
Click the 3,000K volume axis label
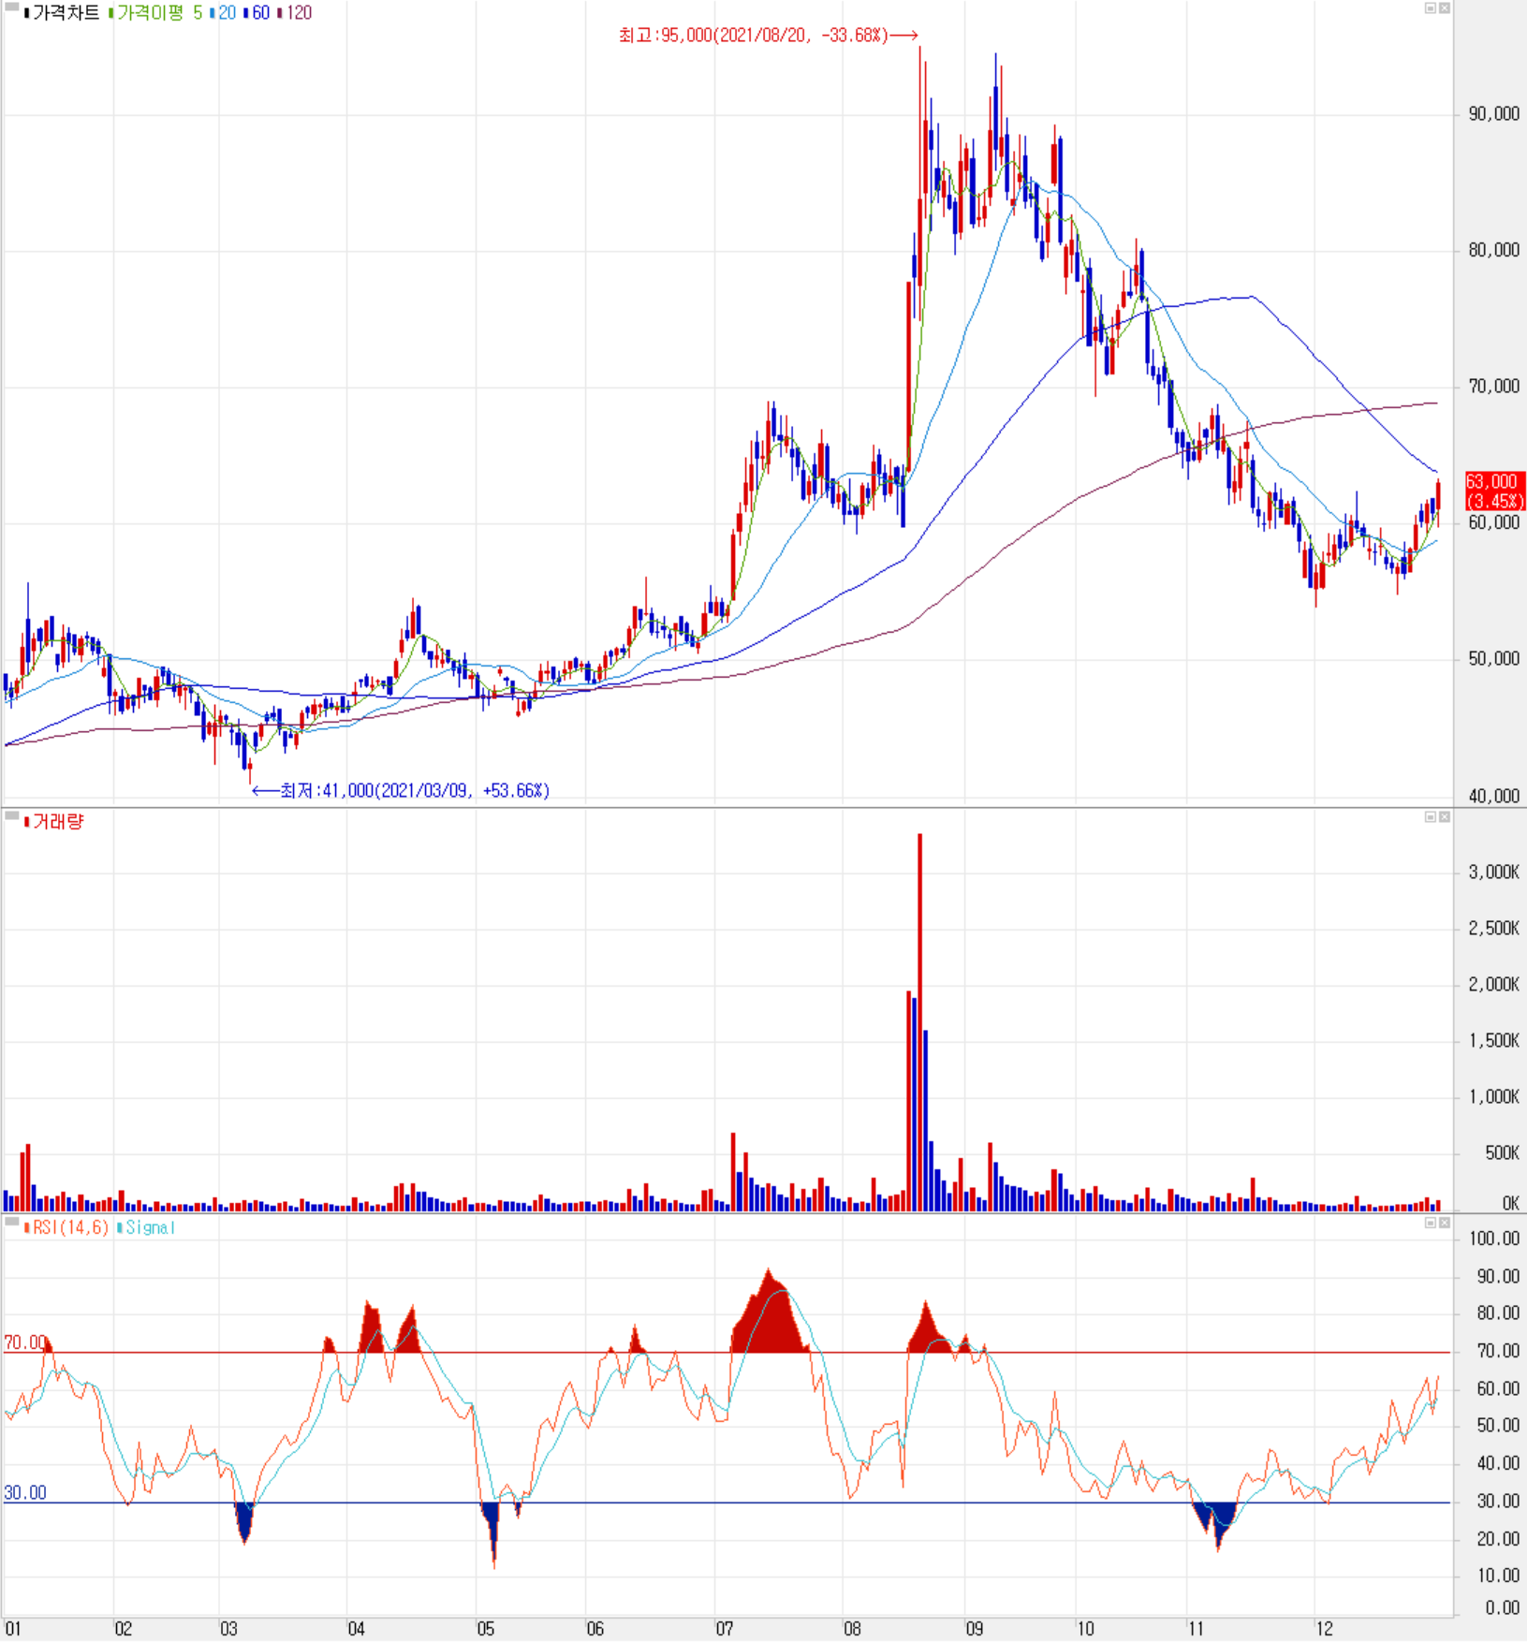click(x=1494, y=872)
